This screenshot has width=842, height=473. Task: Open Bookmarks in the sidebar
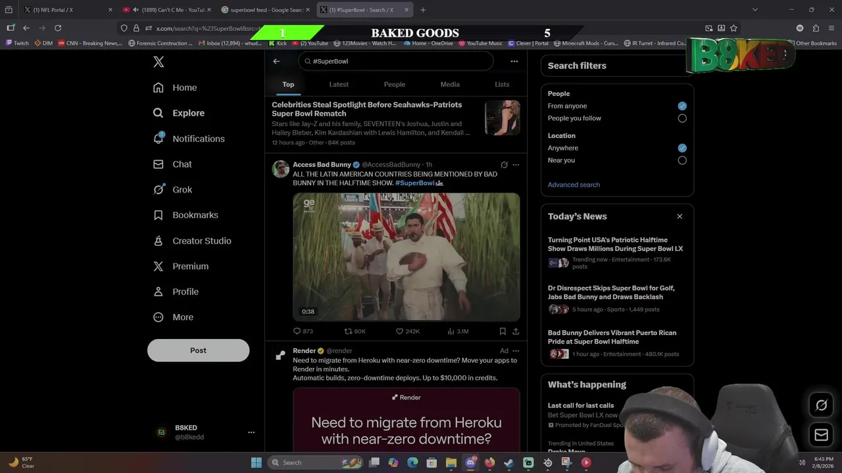186,215
